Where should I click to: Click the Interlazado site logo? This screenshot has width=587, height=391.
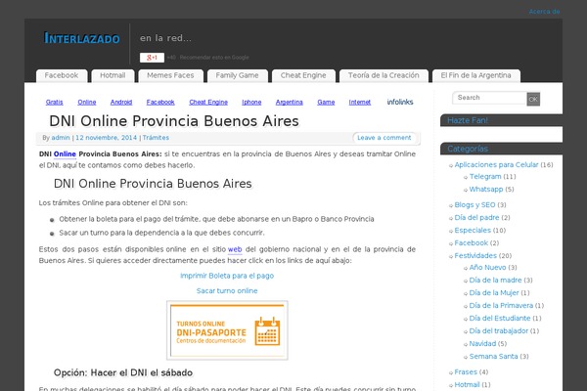tap(82, 39)
